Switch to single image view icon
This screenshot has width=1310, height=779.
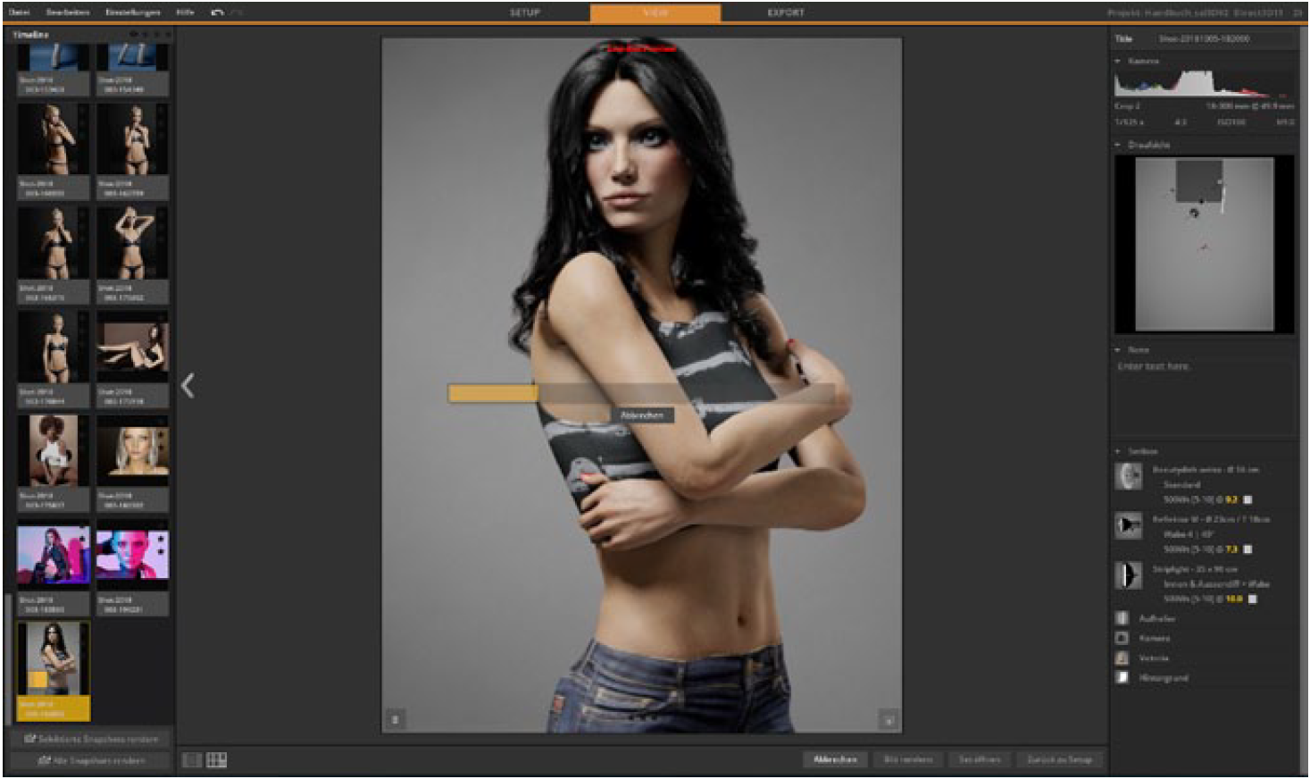click(192, 760)
